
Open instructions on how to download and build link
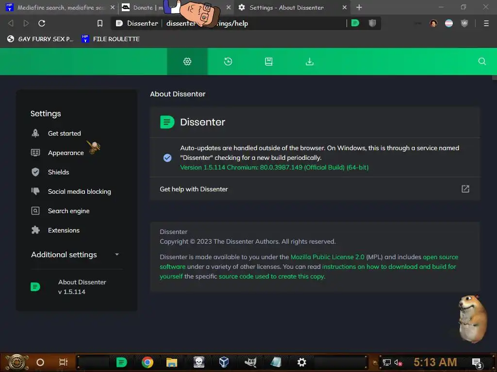389,267
